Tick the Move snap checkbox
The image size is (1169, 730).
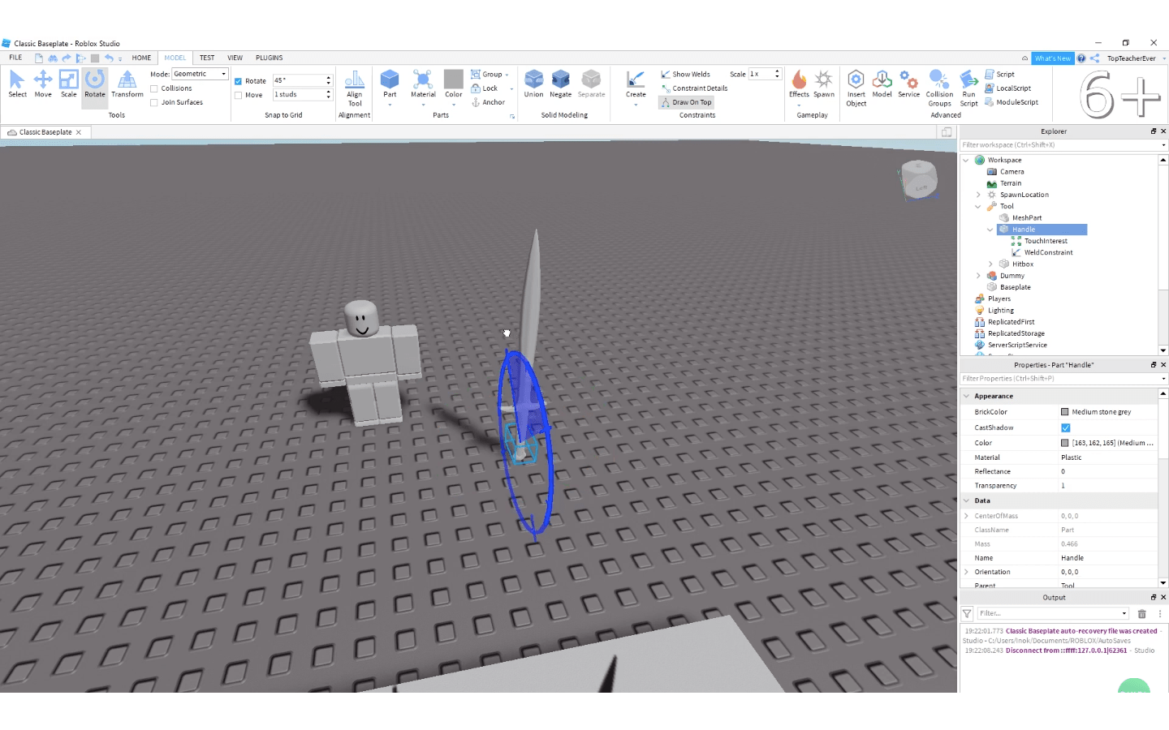[238, 95]
